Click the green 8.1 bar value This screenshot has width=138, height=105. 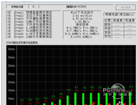76,87
